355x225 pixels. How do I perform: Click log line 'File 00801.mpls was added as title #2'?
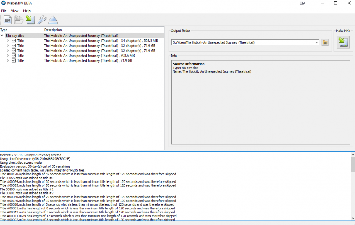click(27, 193)
